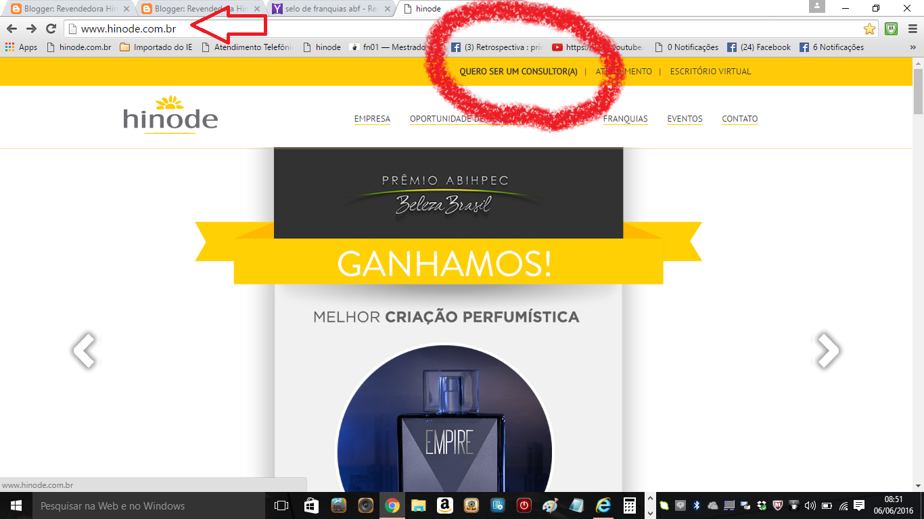Open the bookmarks bar overflow chevron
This screenshot has width=924, height=519.
point(914,47)
